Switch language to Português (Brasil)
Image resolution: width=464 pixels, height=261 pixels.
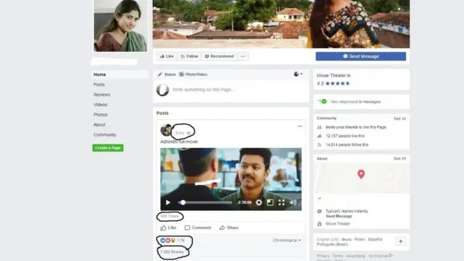click(332, 244)
